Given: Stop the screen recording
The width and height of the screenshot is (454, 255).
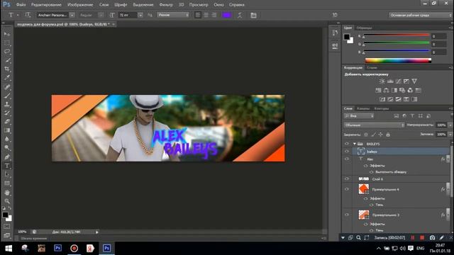Looking at the screenshot, I should [422, 238].
